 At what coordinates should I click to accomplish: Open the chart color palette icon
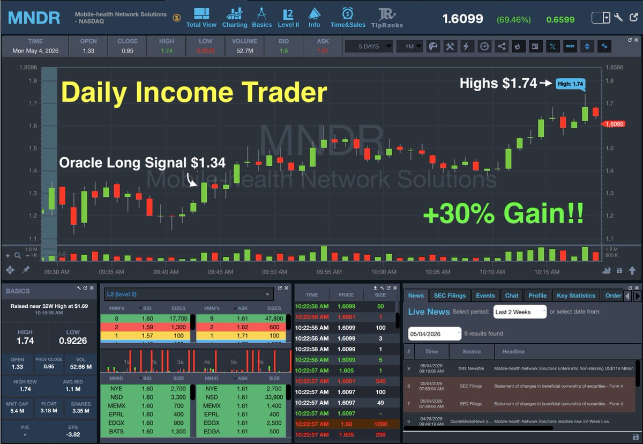tap(432, 46)
